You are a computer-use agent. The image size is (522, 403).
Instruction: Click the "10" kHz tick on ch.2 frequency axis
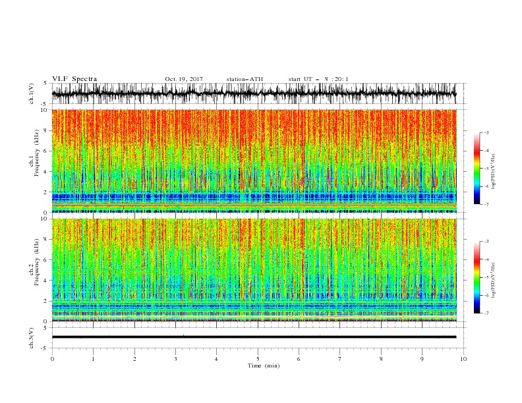[x=45, y=219]
